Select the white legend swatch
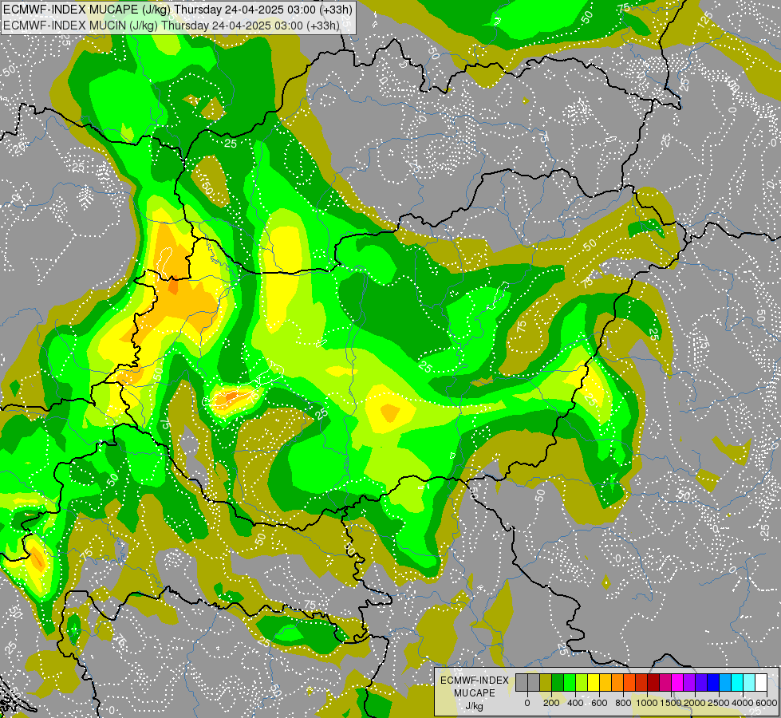Image resolution: width=781 pixels, height=718 pixels. 762,683
